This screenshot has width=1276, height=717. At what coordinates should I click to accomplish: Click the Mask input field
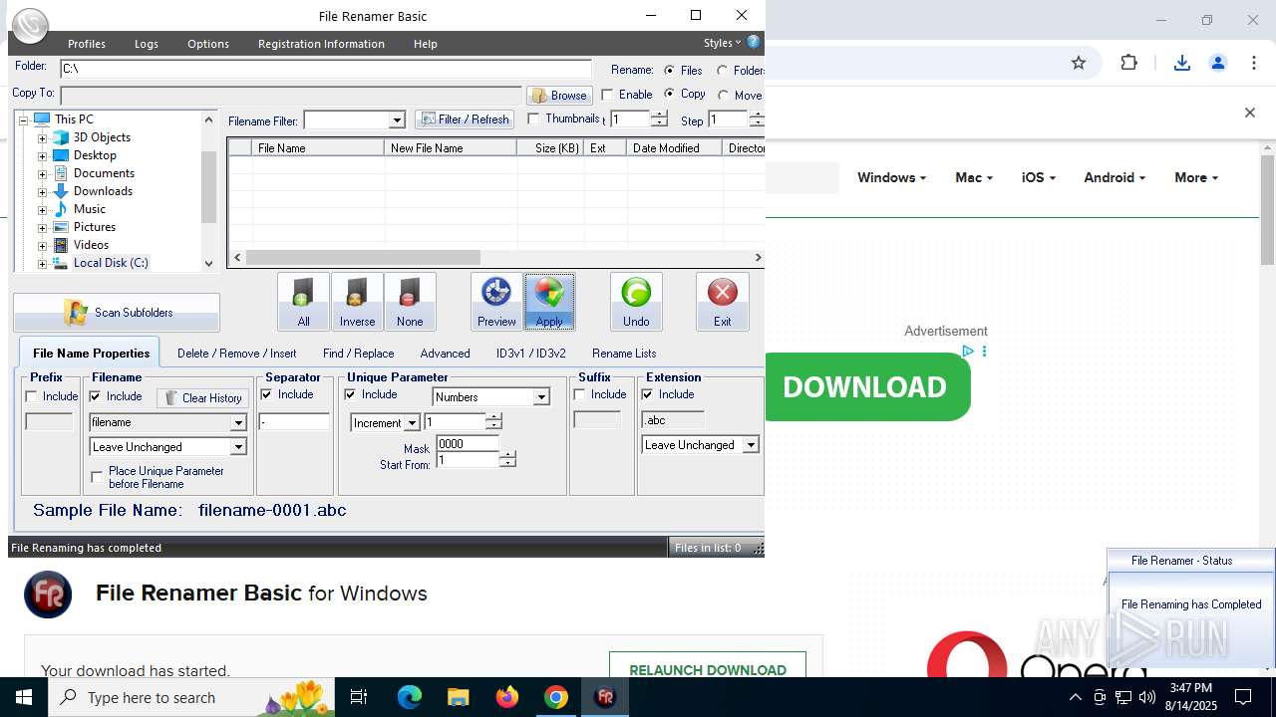(x=468, y=444)
